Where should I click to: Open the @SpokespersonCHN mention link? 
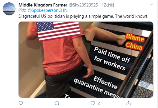(47, 10)
